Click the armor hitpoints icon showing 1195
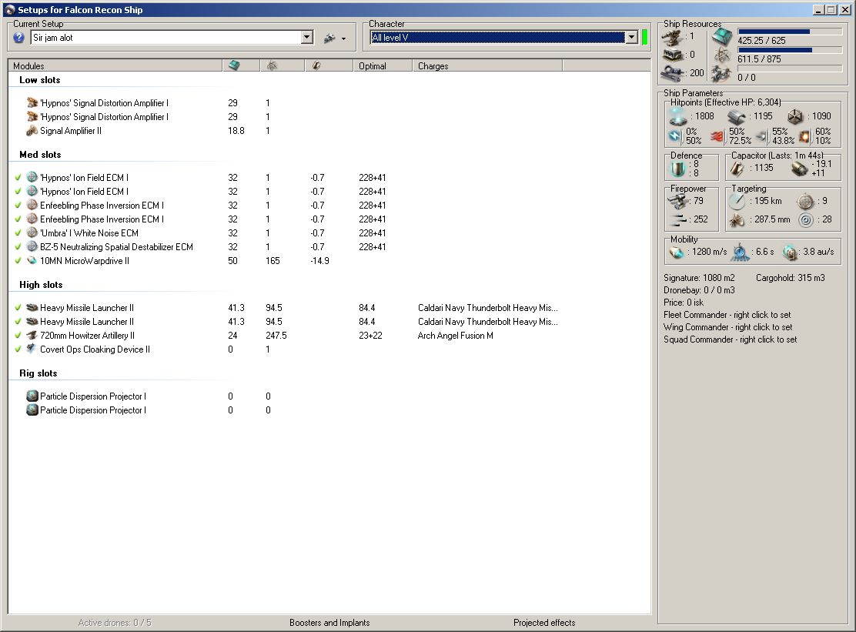 [737, 116]
